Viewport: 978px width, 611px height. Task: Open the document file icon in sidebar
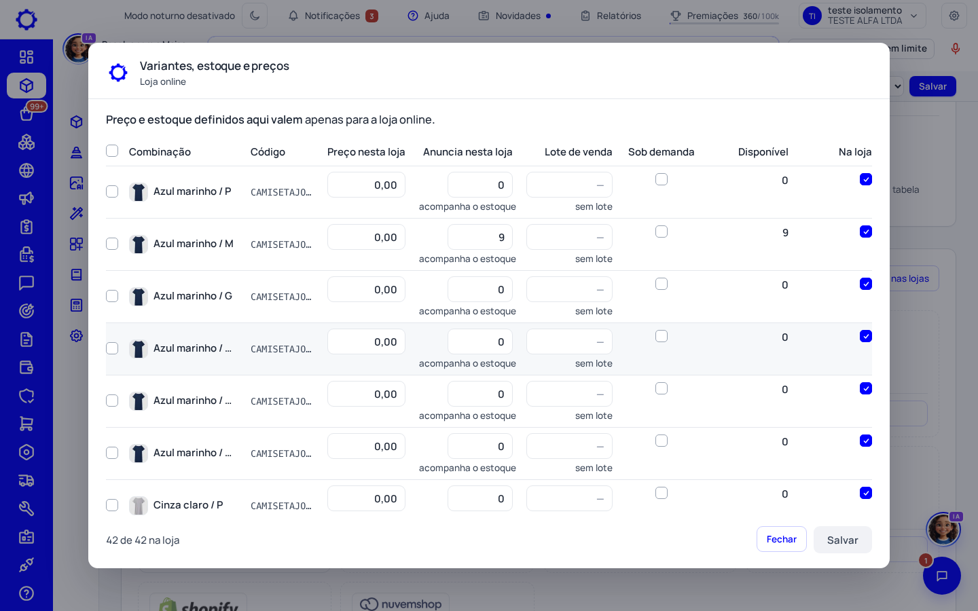pyautogui.click(x=26, y=339)
